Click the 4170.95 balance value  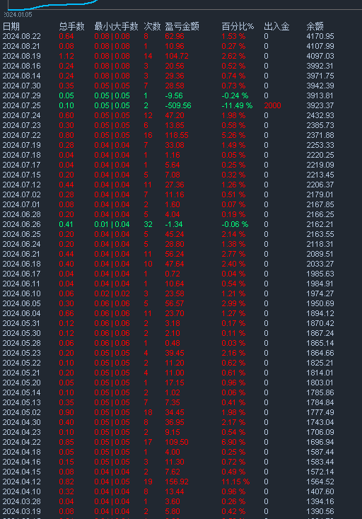click(x=320, y=36)
